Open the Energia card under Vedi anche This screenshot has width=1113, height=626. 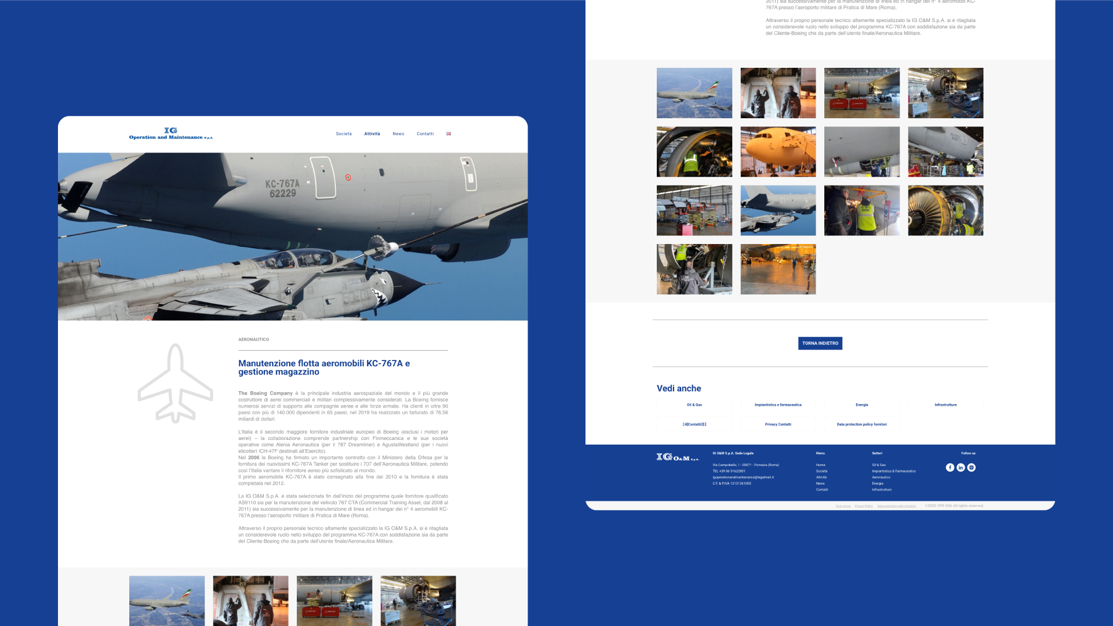[x=862, y=405]
